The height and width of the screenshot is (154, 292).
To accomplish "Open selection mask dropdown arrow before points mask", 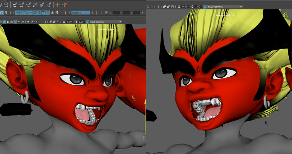I will click(14, 13).
